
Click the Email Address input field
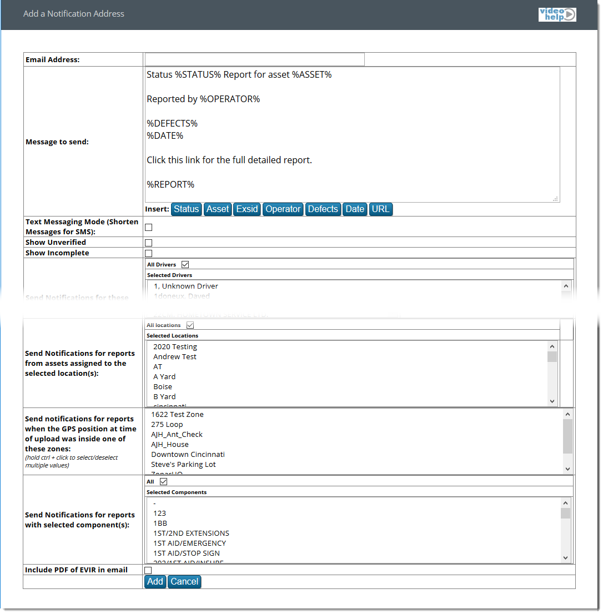click(x=254, y=59)
